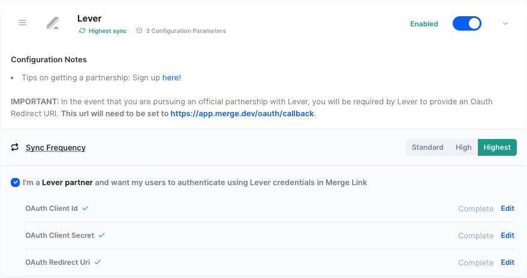Edit the OAuth Client Secret
Image resolution: width=527 pixels, height=278 pixels.
pyautogui.click(x=507, y=235)
